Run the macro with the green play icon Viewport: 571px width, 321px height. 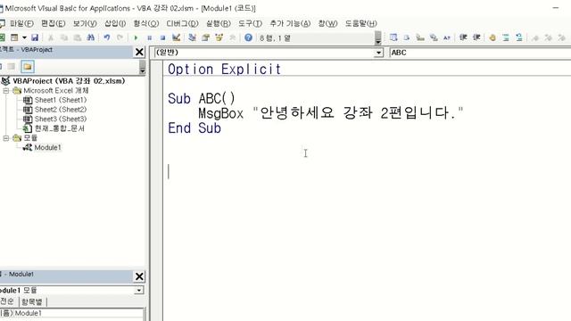pyautogui.click(x=136, y=37)
